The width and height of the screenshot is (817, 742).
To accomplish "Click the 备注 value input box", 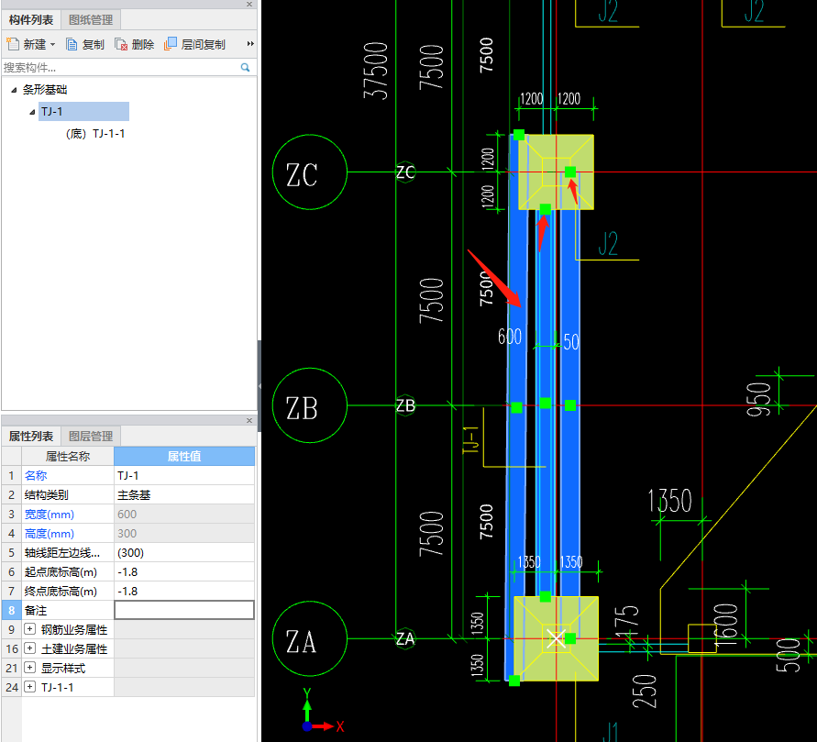I will [x=184, y=610].
